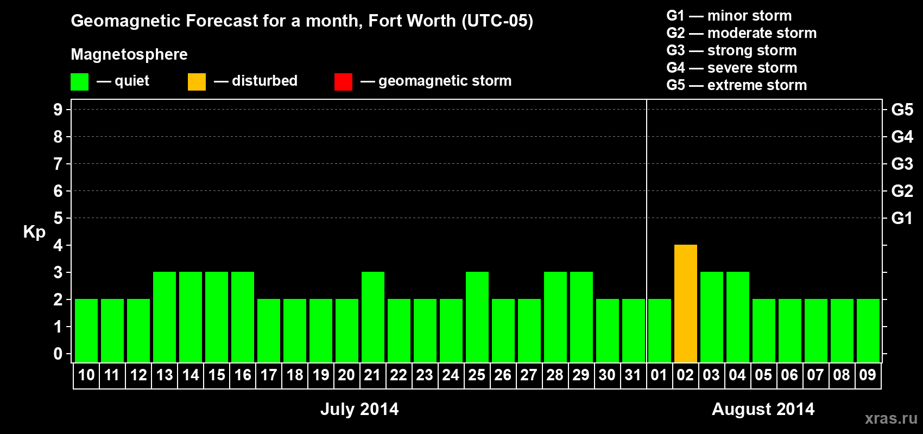Image resolution: width=923 pixels, height=434 pixels.
Task: Click the G3 label on the right axis
Action: click(902, 164)
